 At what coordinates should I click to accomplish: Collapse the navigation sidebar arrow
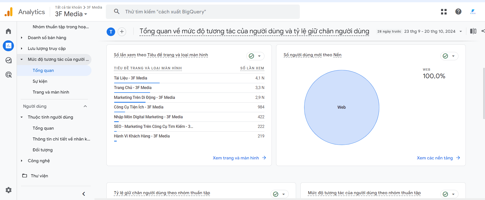pyautogui.click(x=84, y=194)
